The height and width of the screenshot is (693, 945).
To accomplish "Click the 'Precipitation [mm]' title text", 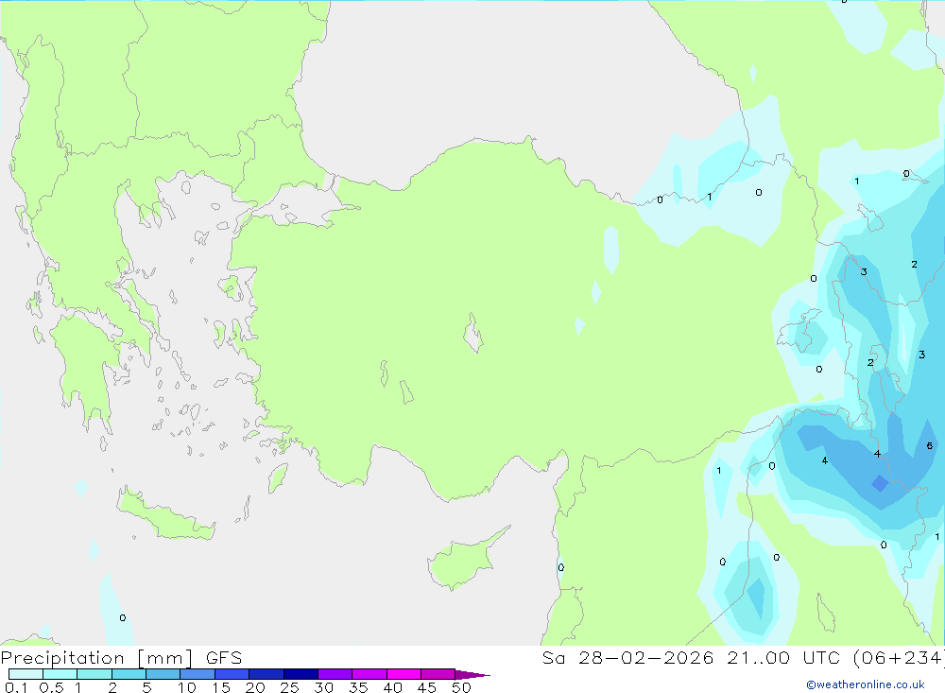I will (x=96, y=658).
